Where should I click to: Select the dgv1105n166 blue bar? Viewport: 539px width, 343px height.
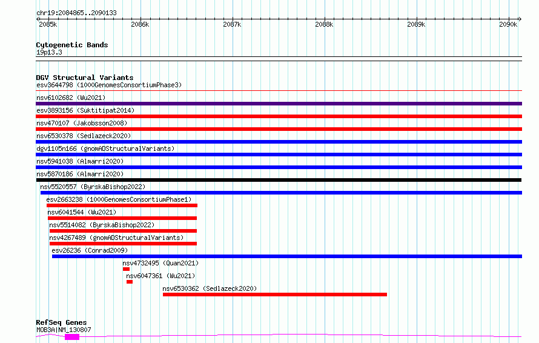tap(279, 155)
